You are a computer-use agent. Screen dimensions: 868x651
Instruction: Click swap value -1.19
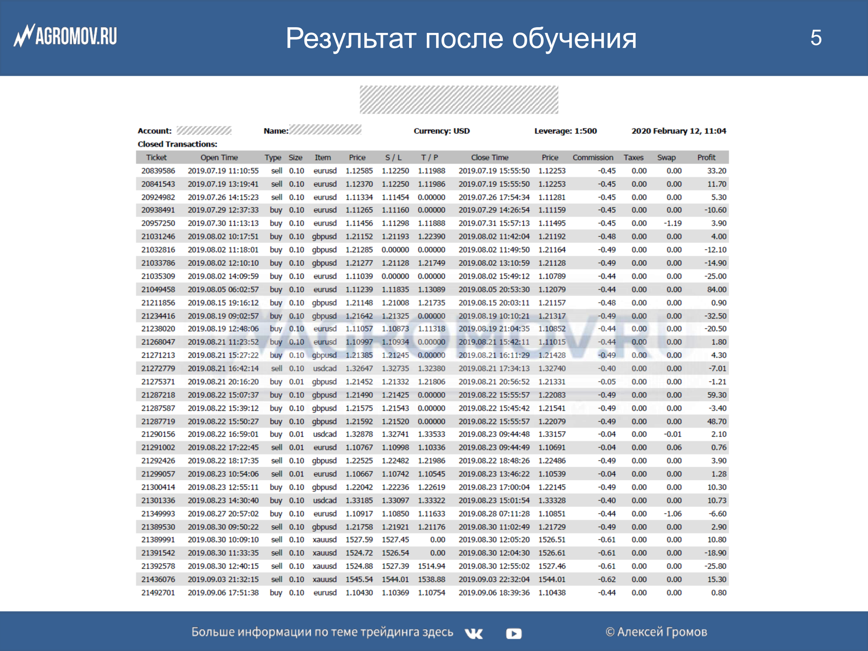[x=673, y=223]
